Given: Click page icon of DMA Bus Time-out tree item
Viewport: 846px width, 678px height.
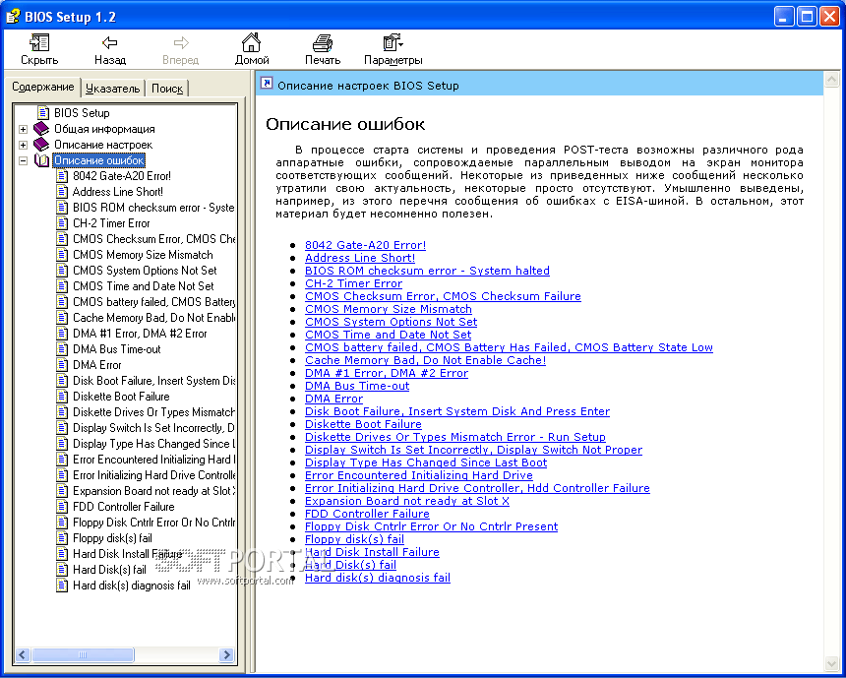Looking at the screenshot, I should pyautogui.click(x=63, y=349).
